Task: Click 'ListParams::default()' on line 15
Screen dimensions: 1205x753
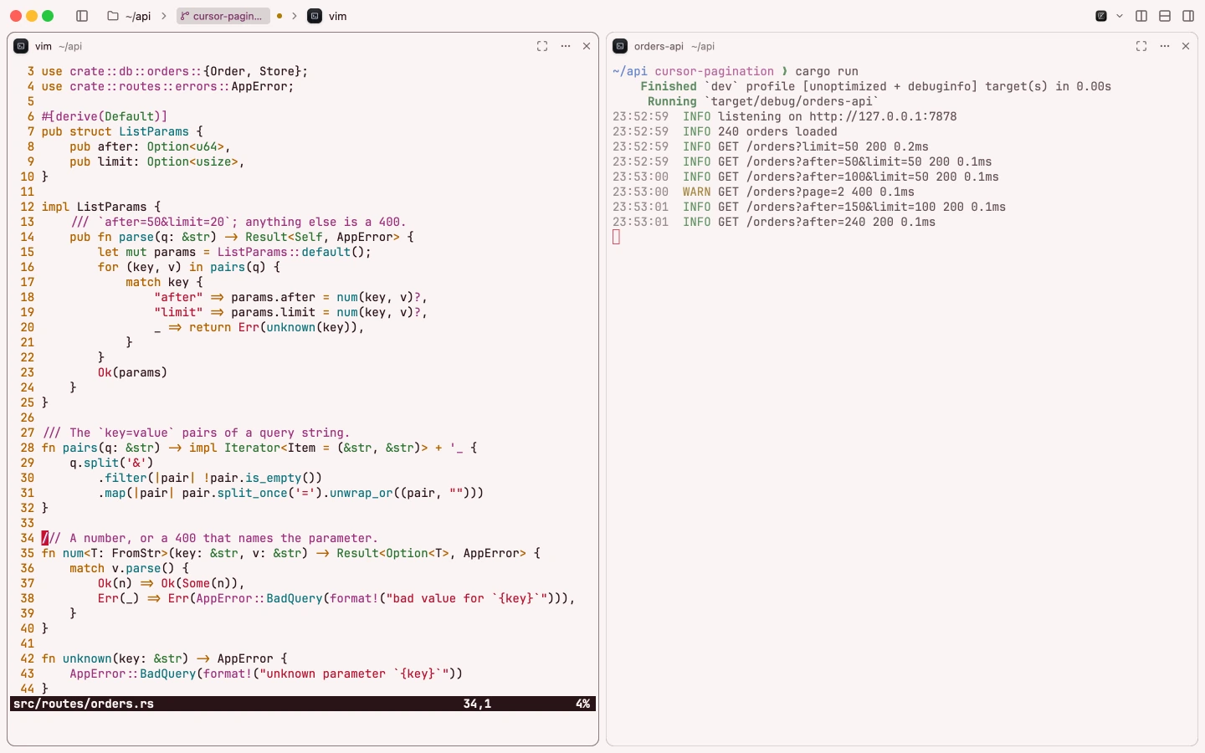Action: (290, 252)
